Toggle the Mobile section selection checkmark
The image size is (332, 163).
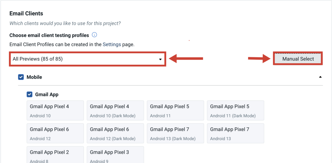coord(21,77)
